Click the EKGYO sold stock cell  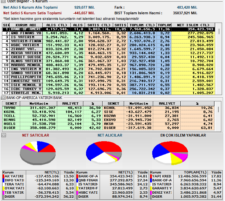tap(113, 120)
